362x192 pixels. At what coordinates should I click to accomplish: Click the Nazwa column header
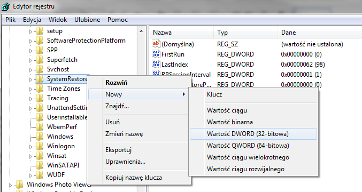point(182,33)
